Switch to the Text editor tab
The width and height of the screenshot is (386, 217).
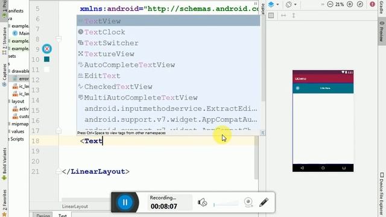point(62,215)
